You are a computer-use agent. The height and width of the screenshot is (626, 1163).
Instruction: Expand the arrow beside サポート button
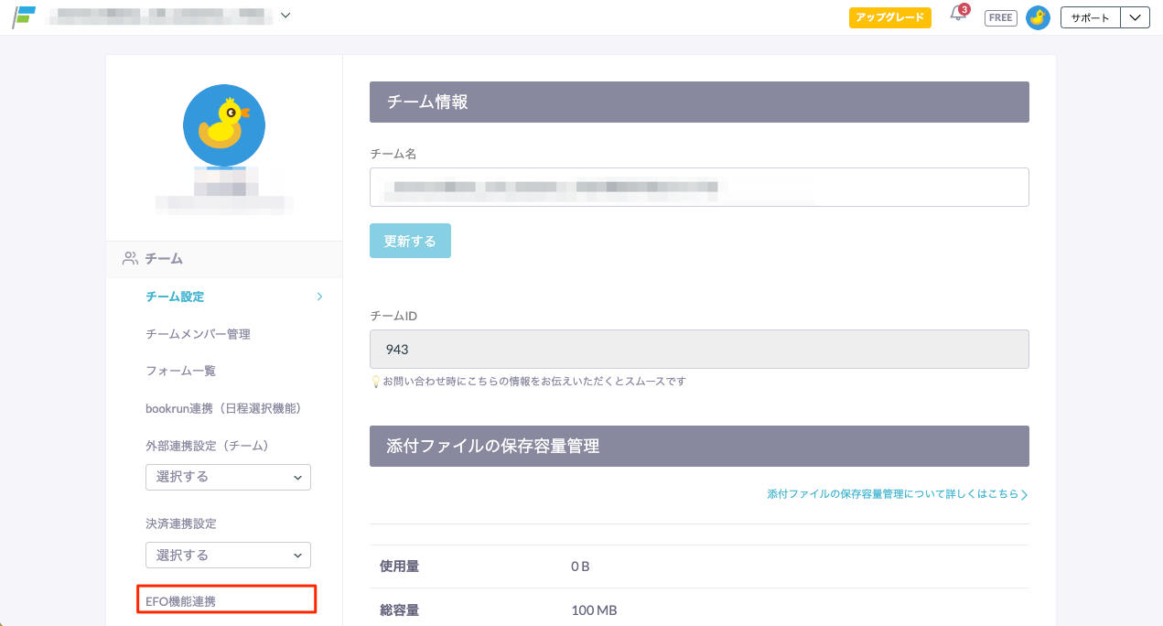1135,17
